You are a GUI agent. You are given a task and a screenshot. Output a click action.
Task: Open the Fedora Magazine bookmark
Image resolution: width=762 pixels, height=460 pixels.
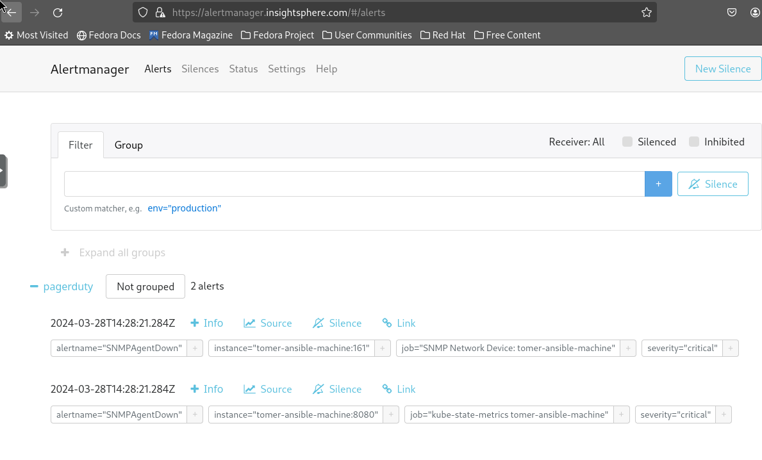point(191,35)
